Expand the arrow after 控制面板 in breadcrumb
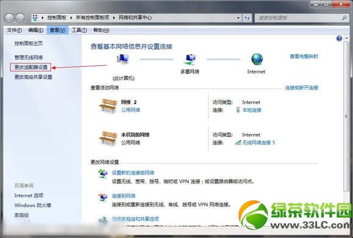Viewport: 353px width, 238px height. pos(71,18)
